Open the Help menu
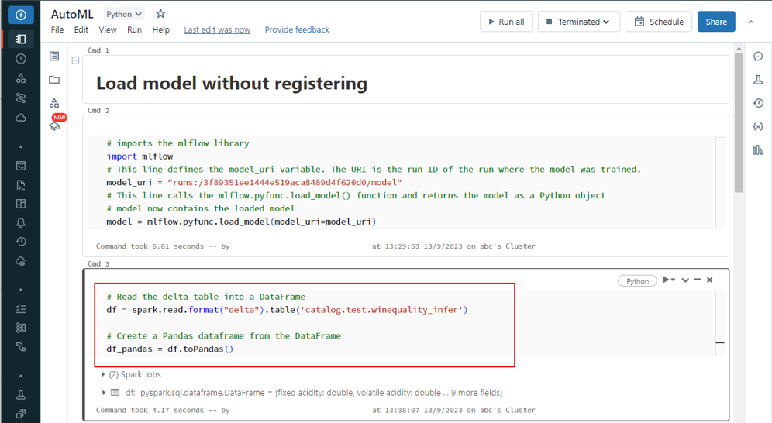The image size is (772, 423). point(161,29)
